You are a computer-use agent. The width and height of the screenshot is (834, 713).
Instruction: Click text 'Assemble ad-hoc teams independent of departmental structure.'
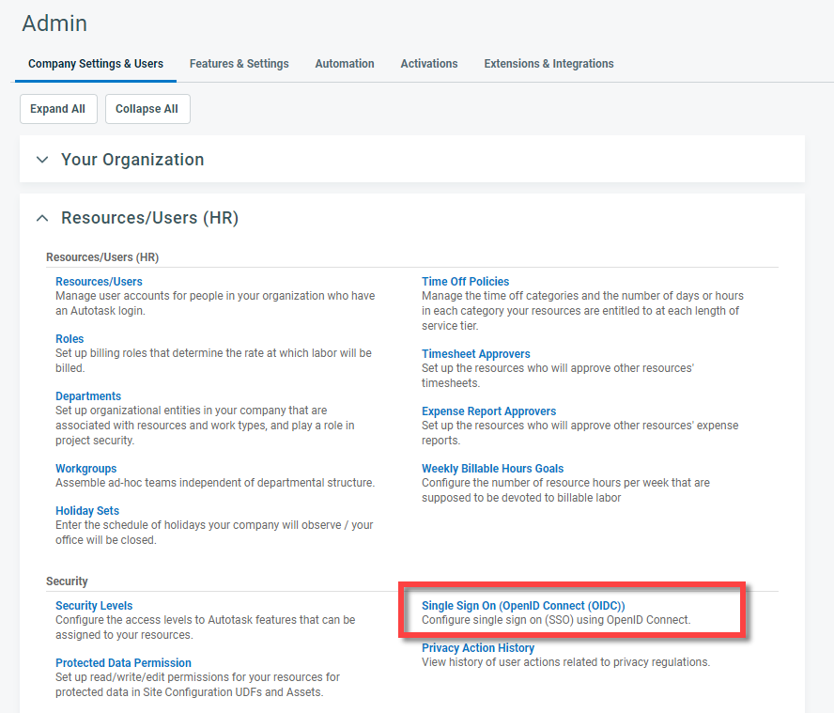click(215, 483)
